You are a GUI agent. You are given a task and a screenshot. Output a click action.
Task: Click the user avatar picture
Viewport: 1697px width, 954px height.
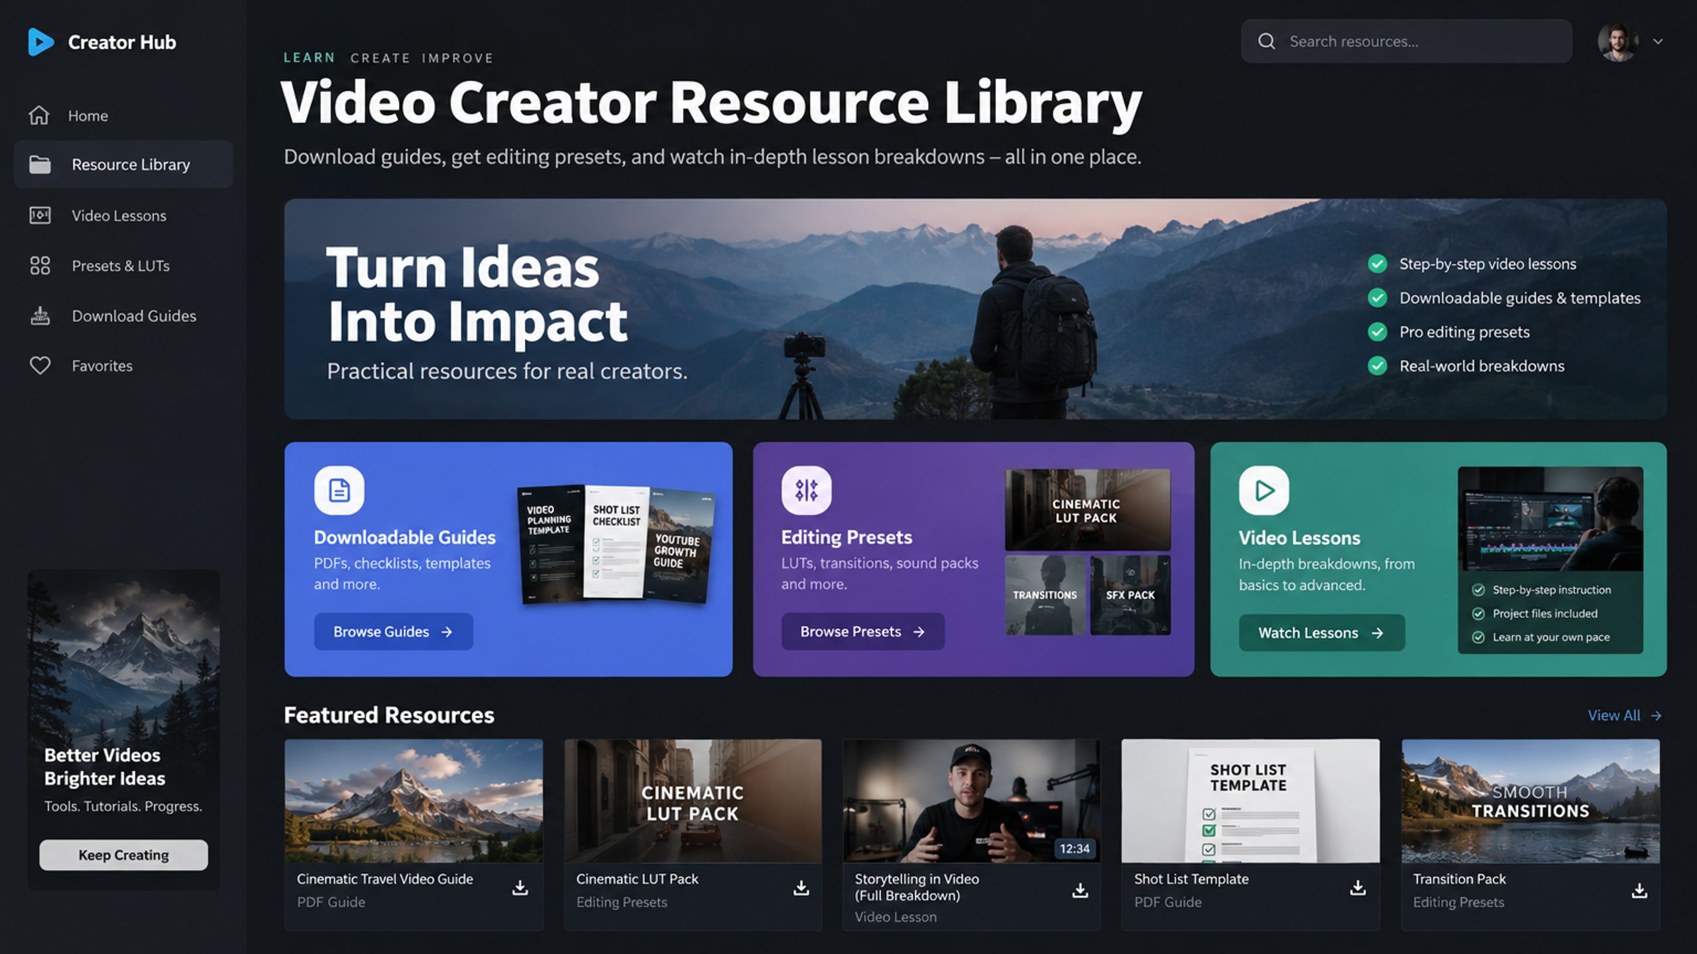1618,42
